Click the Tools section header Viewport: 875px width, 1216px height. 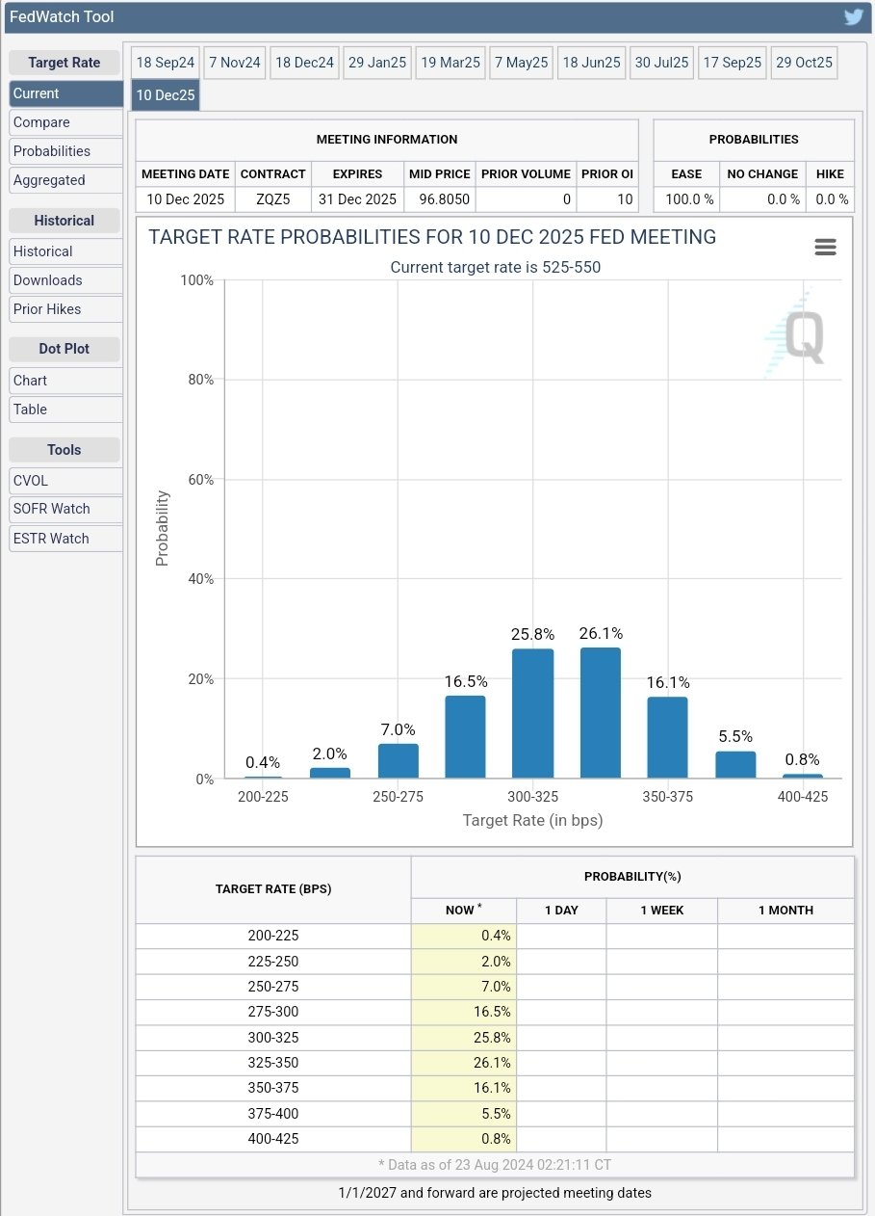tap(64, 450)
